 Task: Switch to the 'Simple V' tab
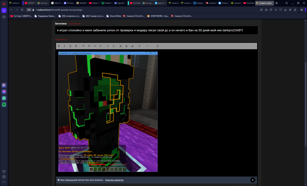pos(107,3)
